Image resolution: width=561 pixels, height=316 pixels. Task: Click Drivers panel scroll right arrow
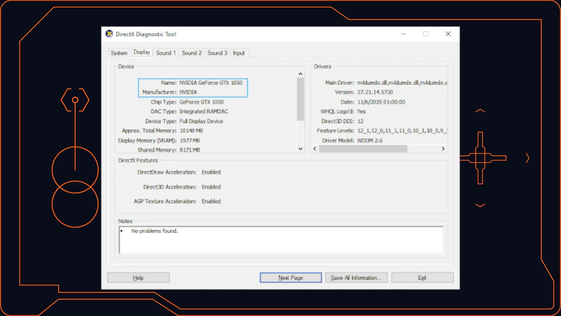click(443, 149)
